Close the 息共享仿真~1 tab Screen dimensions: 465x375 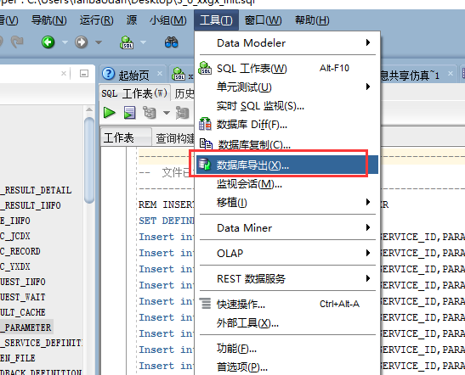(451, 73)
